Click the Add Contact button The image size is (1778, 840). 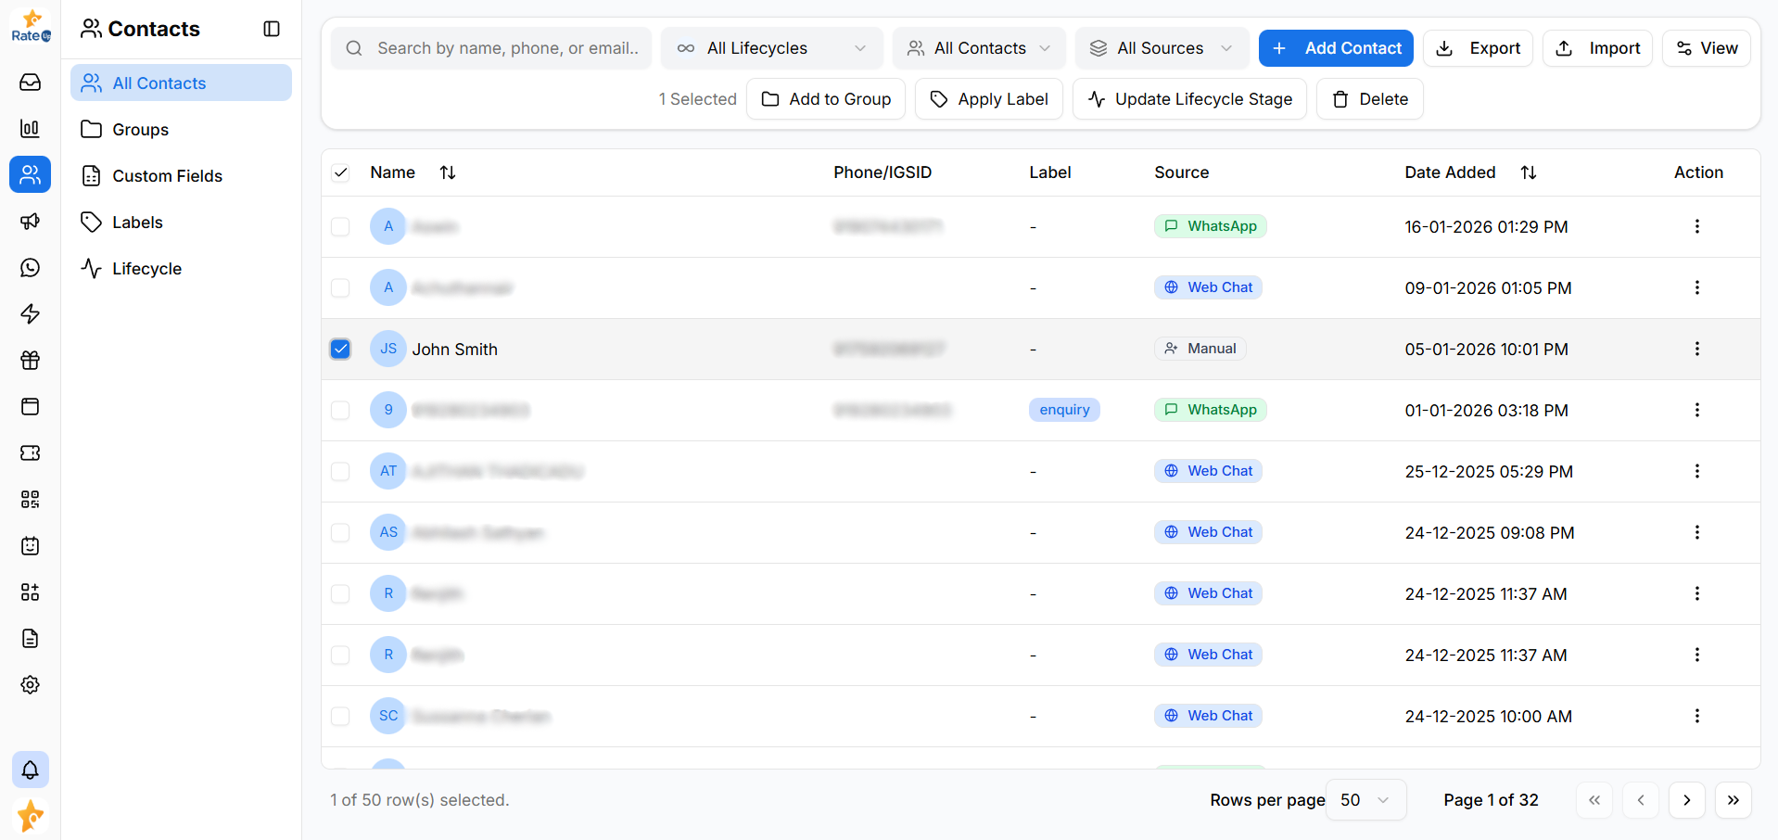[x=1336, y=48]
